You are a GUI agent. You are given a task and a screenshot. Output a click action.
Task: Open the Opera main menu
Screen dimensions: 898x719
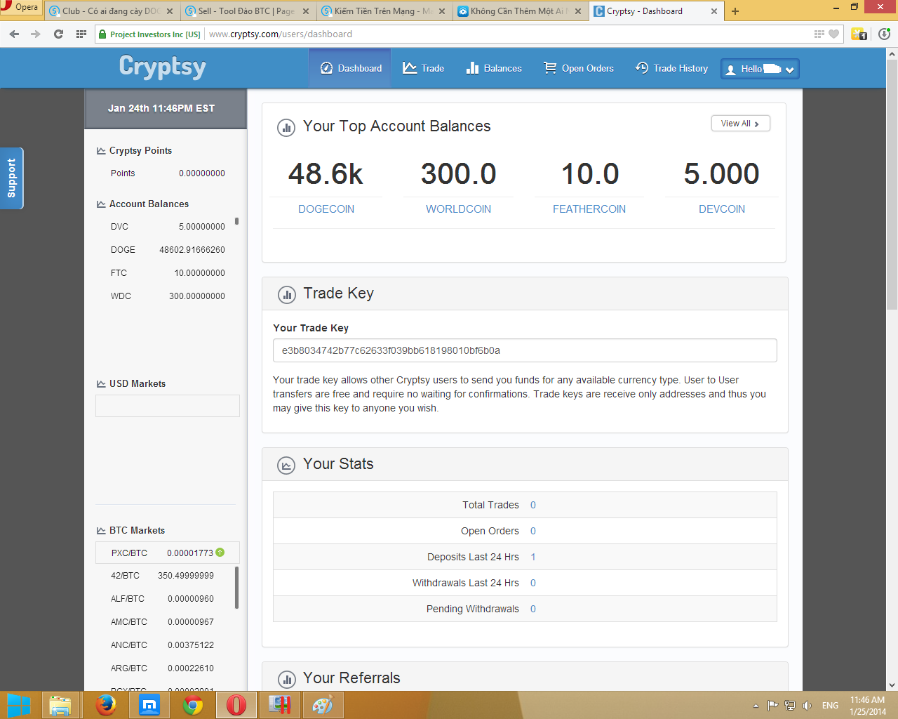tap(20, 8)
